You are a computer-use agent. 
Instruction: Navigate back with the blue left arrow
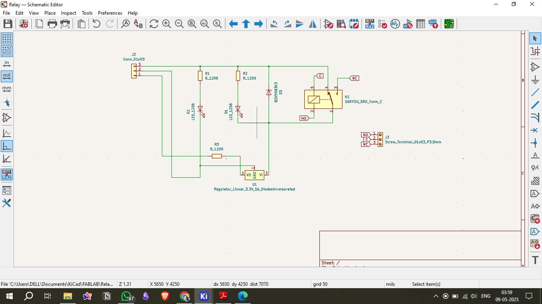coord(233,24)
